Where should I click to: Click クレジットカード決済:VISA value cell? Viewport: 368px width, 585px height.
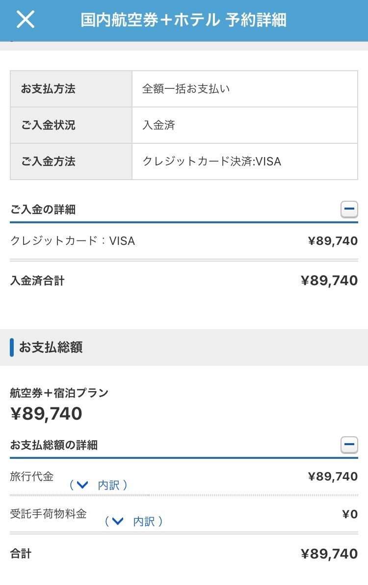click(x=244, y=161)
